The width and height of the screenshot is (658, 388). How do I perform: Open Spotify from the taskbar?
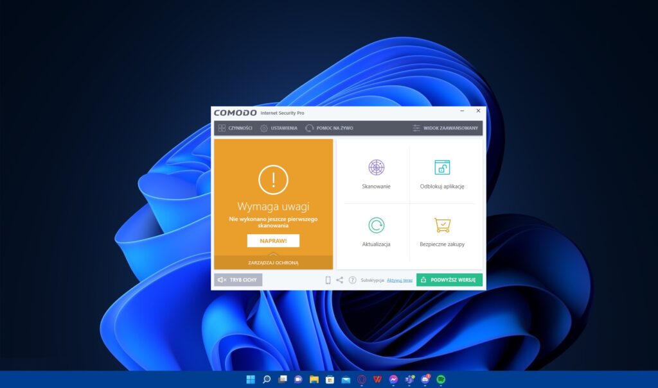coord(441,380)
